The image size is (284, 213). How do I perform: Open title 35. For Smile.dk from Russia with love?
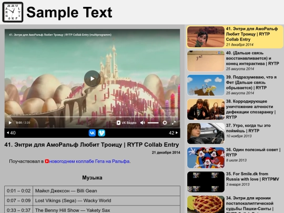coord(252,176)
